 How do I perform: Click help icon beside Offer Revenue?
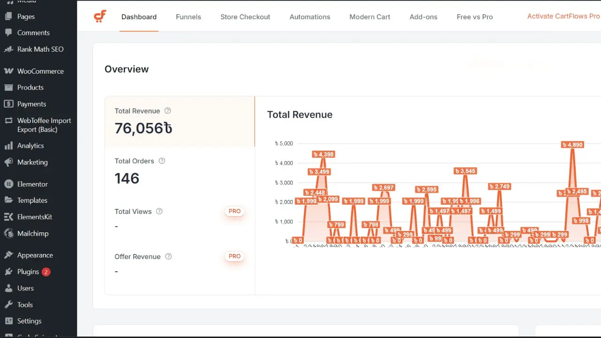[169, 256]
